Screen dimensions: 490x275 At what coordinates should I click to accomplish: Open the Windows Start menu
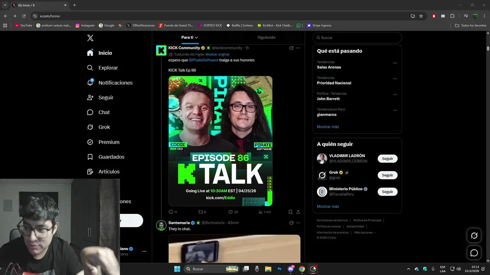[x=177, y=269]
